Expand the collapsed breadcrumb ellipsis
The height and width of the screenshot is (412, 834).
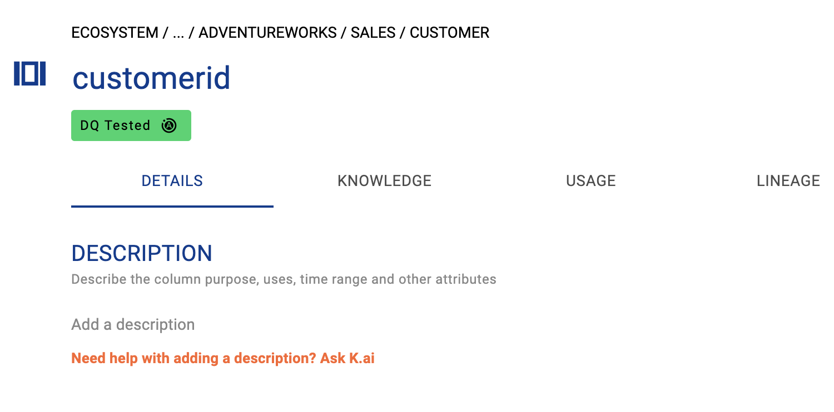178,33
